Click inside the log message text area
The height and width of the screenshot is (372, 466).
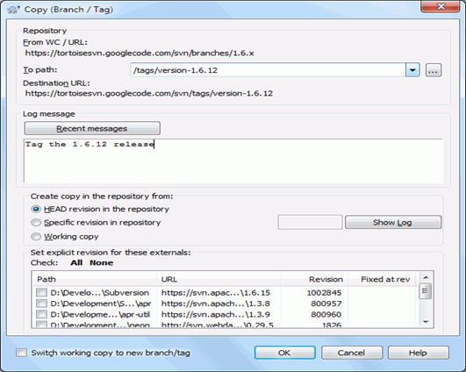(x=233, y=161)
